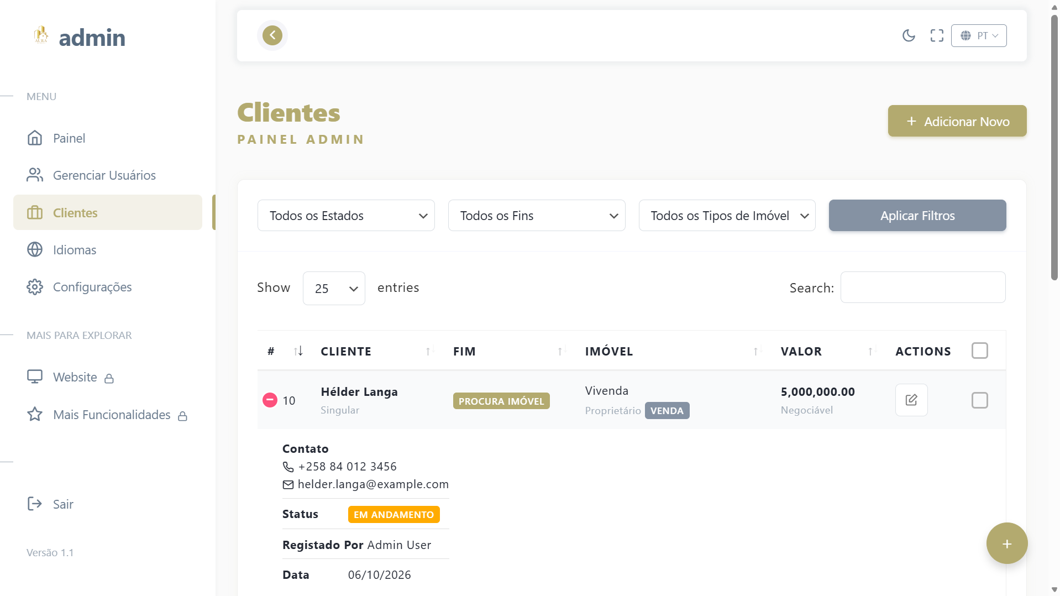Focus the Search input field
Image resolution: width=1060 pixels, height=596 pixels.
(923, 287)
